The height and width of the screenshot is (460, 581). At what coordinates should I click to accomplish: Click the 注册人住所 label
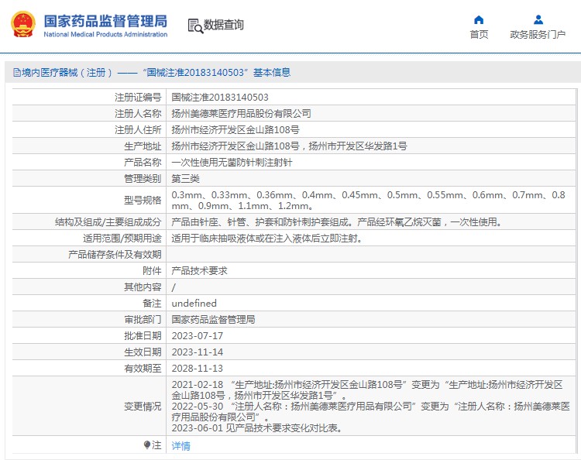[x=138, y=130]
